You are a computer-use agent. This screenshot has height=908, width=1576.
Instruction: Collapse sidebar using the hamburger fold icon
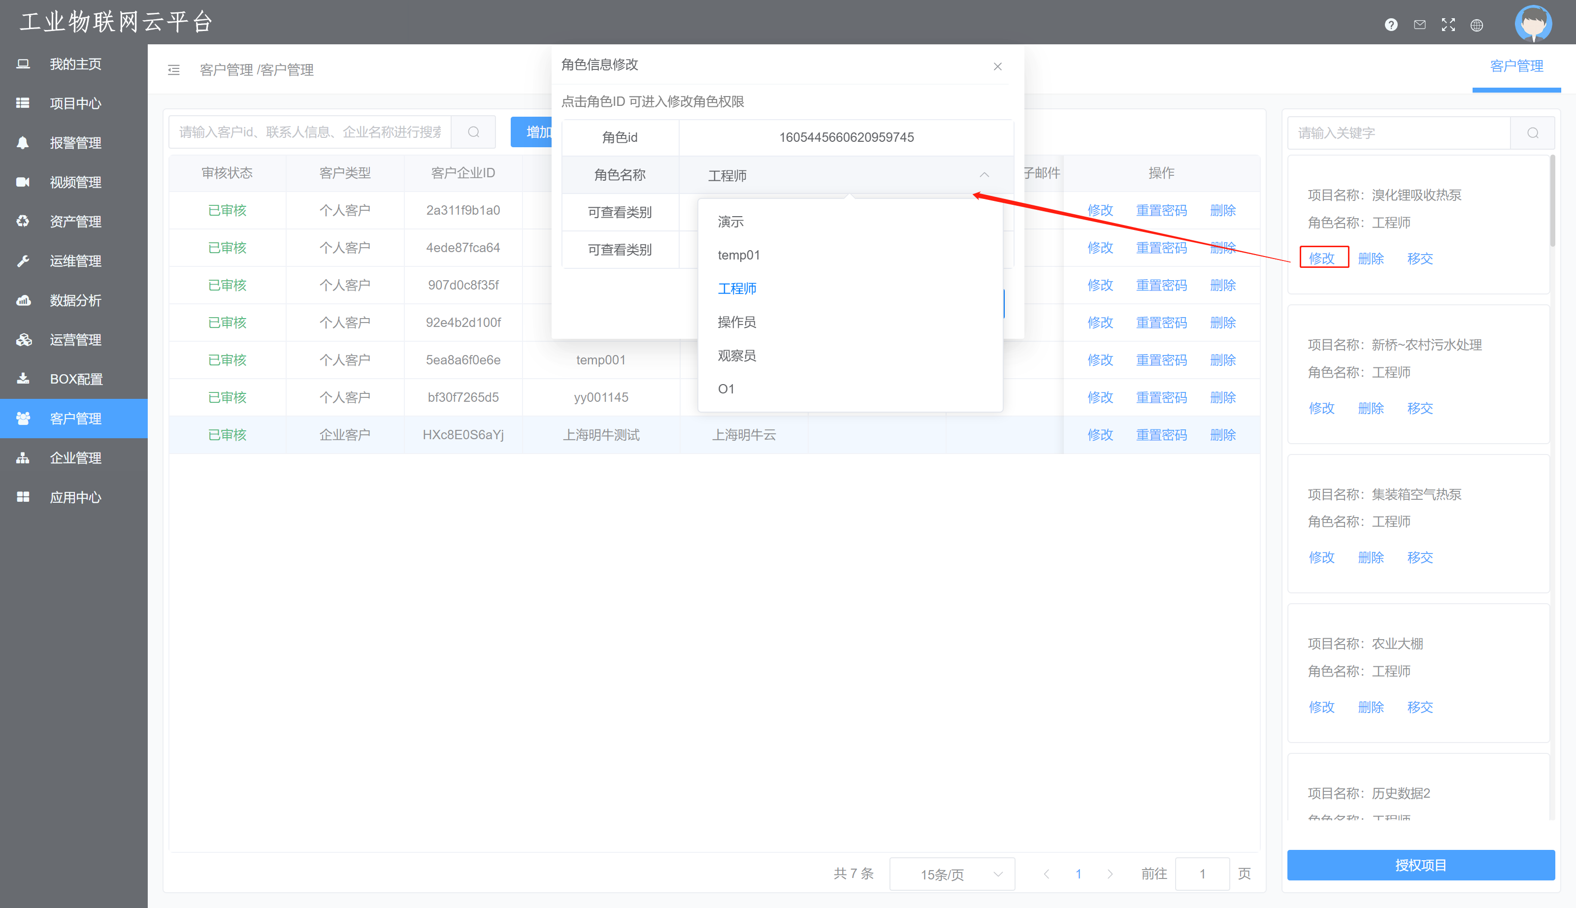coord(174,70)
